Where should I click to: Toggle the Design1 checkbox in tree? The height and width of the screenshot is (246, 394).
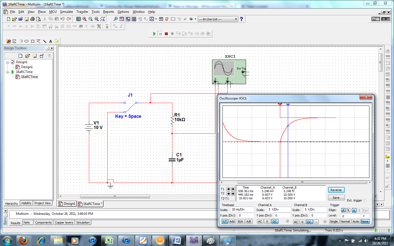(x=13, y=62)
